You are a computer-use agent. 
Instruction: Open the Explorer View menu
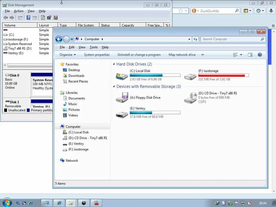[82, 47]
